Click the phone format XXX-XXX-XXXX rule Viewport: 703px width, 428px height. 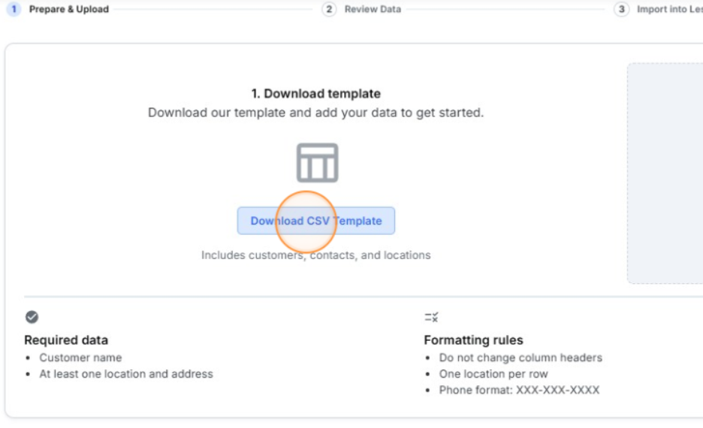(519, 390)
